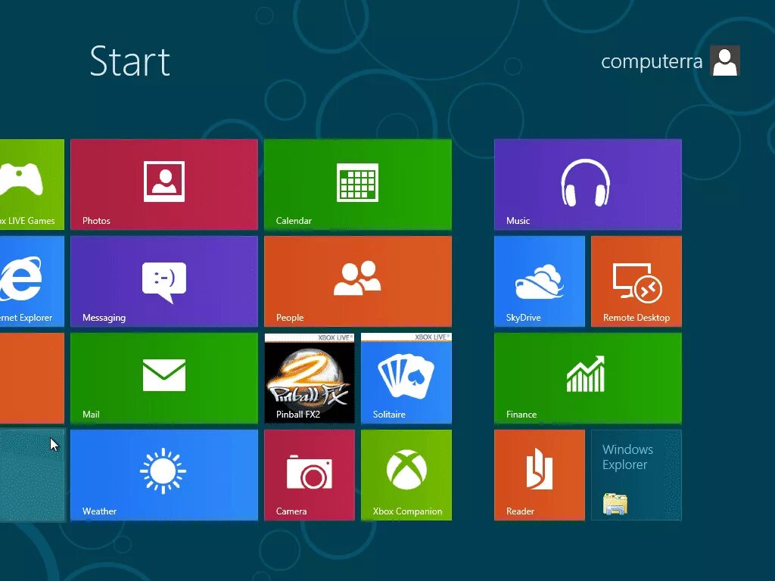
Task: Open the Finance tile
Action: pos(587,378)
